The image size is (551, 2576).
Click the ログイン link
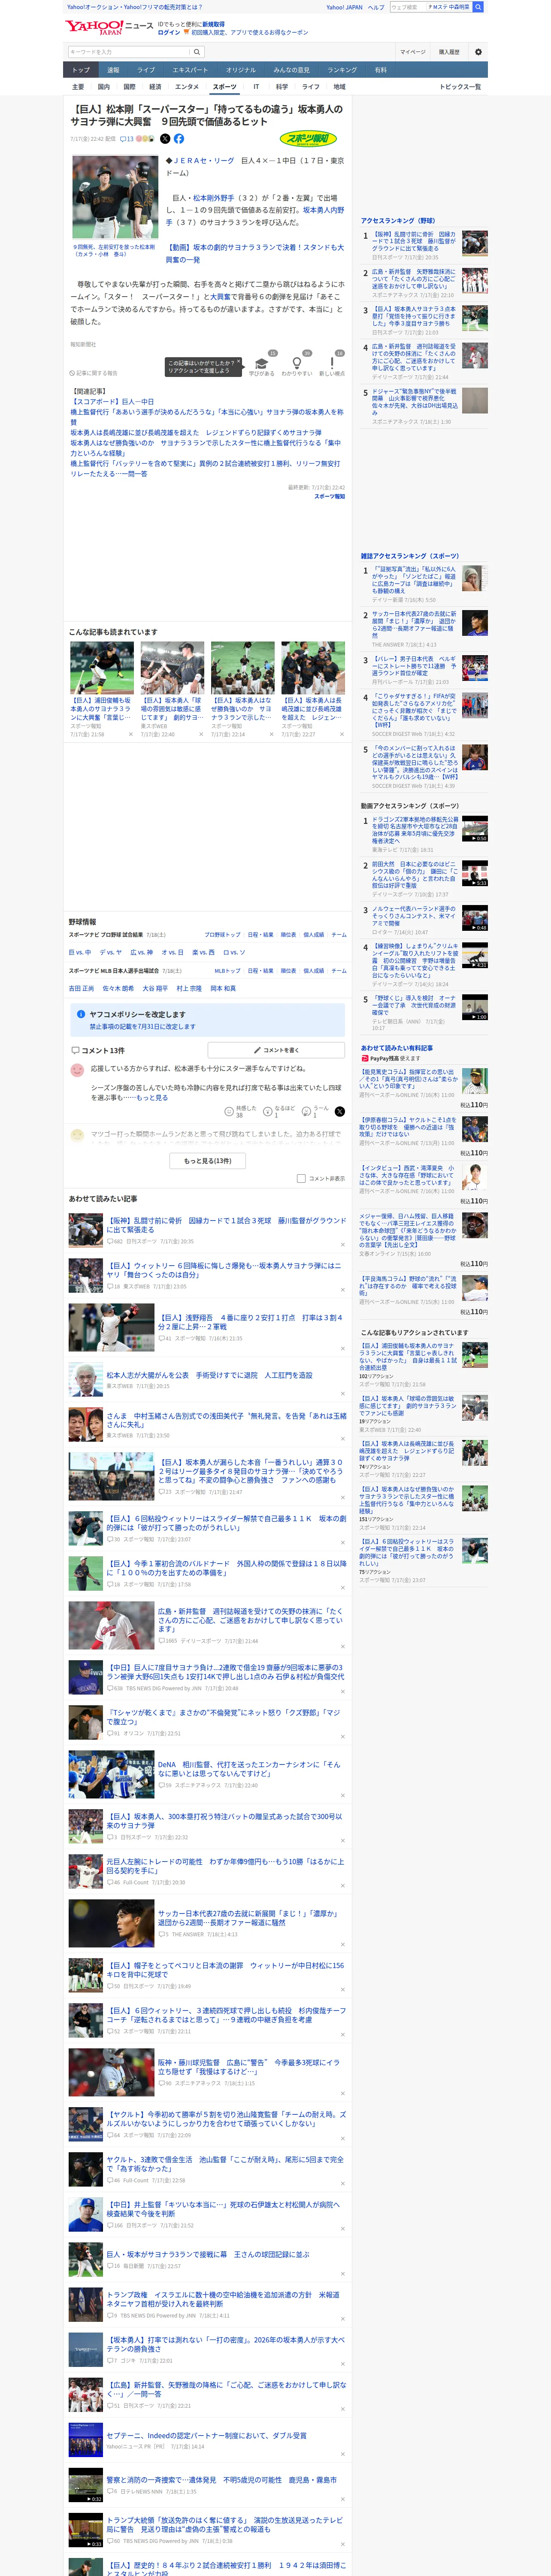[169, 32]
